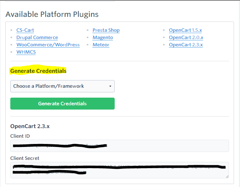Open the WHMCS plugin link
240x187 pixels.
click(26, 52)
